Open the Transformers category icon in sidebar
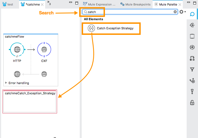The image size is (198, 138). pyautogui.click(x=192, y=58)
